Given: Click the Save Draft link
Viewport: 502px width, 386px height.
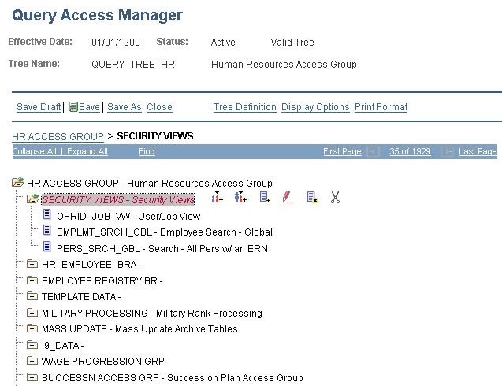Looking at the screenshot, I should pyautogui.click(x=39, y=107).
